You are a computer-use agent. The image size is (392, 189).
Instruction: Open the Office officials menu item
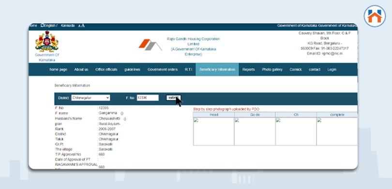[106, 70]
